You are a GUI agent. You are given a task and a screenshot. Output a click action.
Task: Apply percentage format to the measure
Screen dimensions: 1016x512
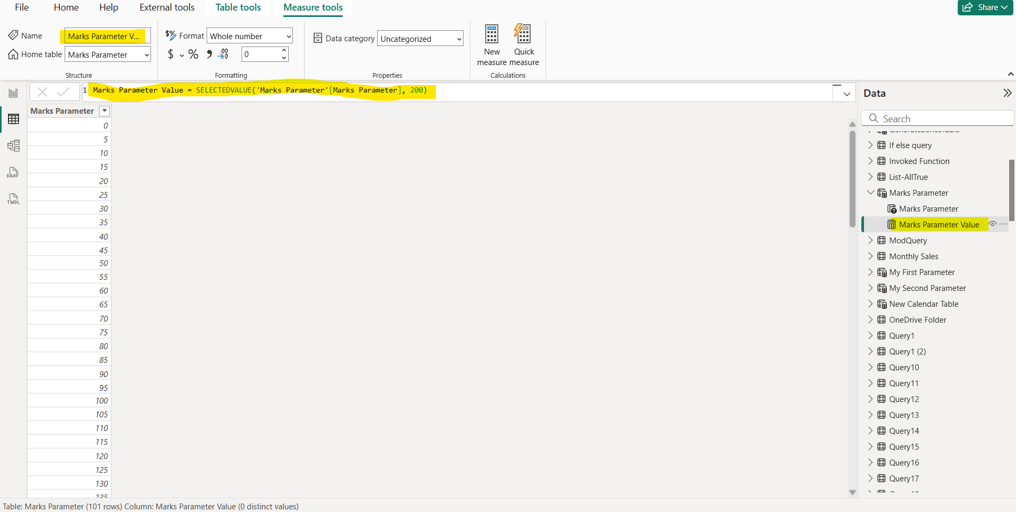[193, 54]
